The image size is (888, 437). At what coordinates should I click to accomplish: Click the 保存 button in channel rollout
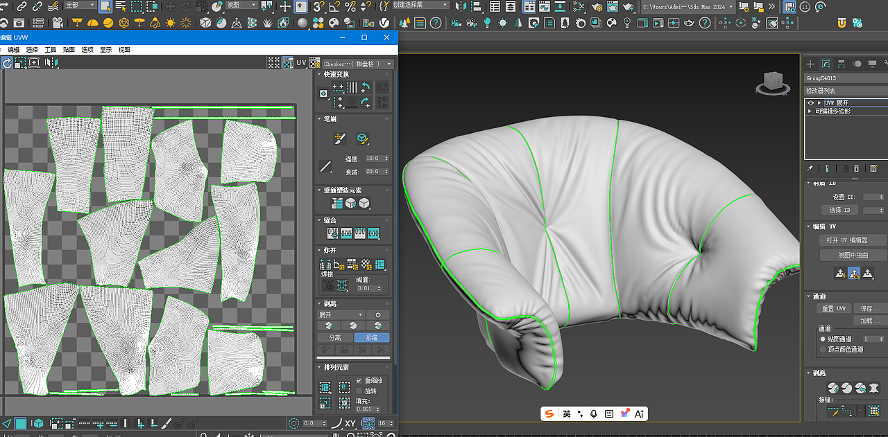tap(871, 308)
